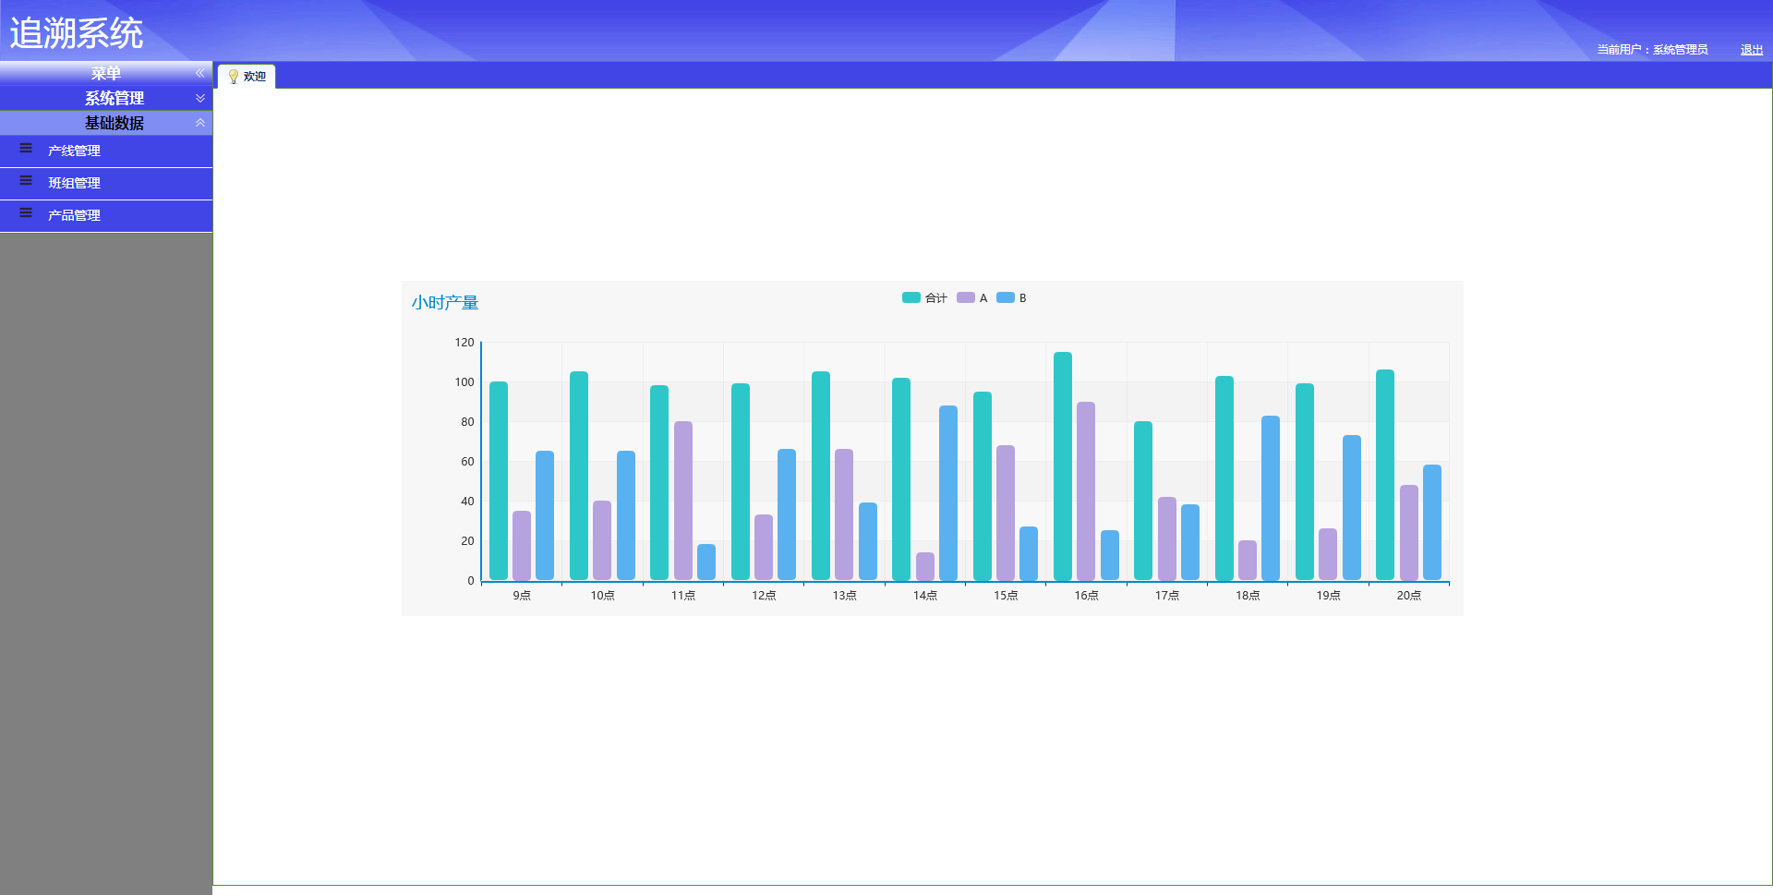
Task: Click the B bar at 18点
Action: 1271,498
